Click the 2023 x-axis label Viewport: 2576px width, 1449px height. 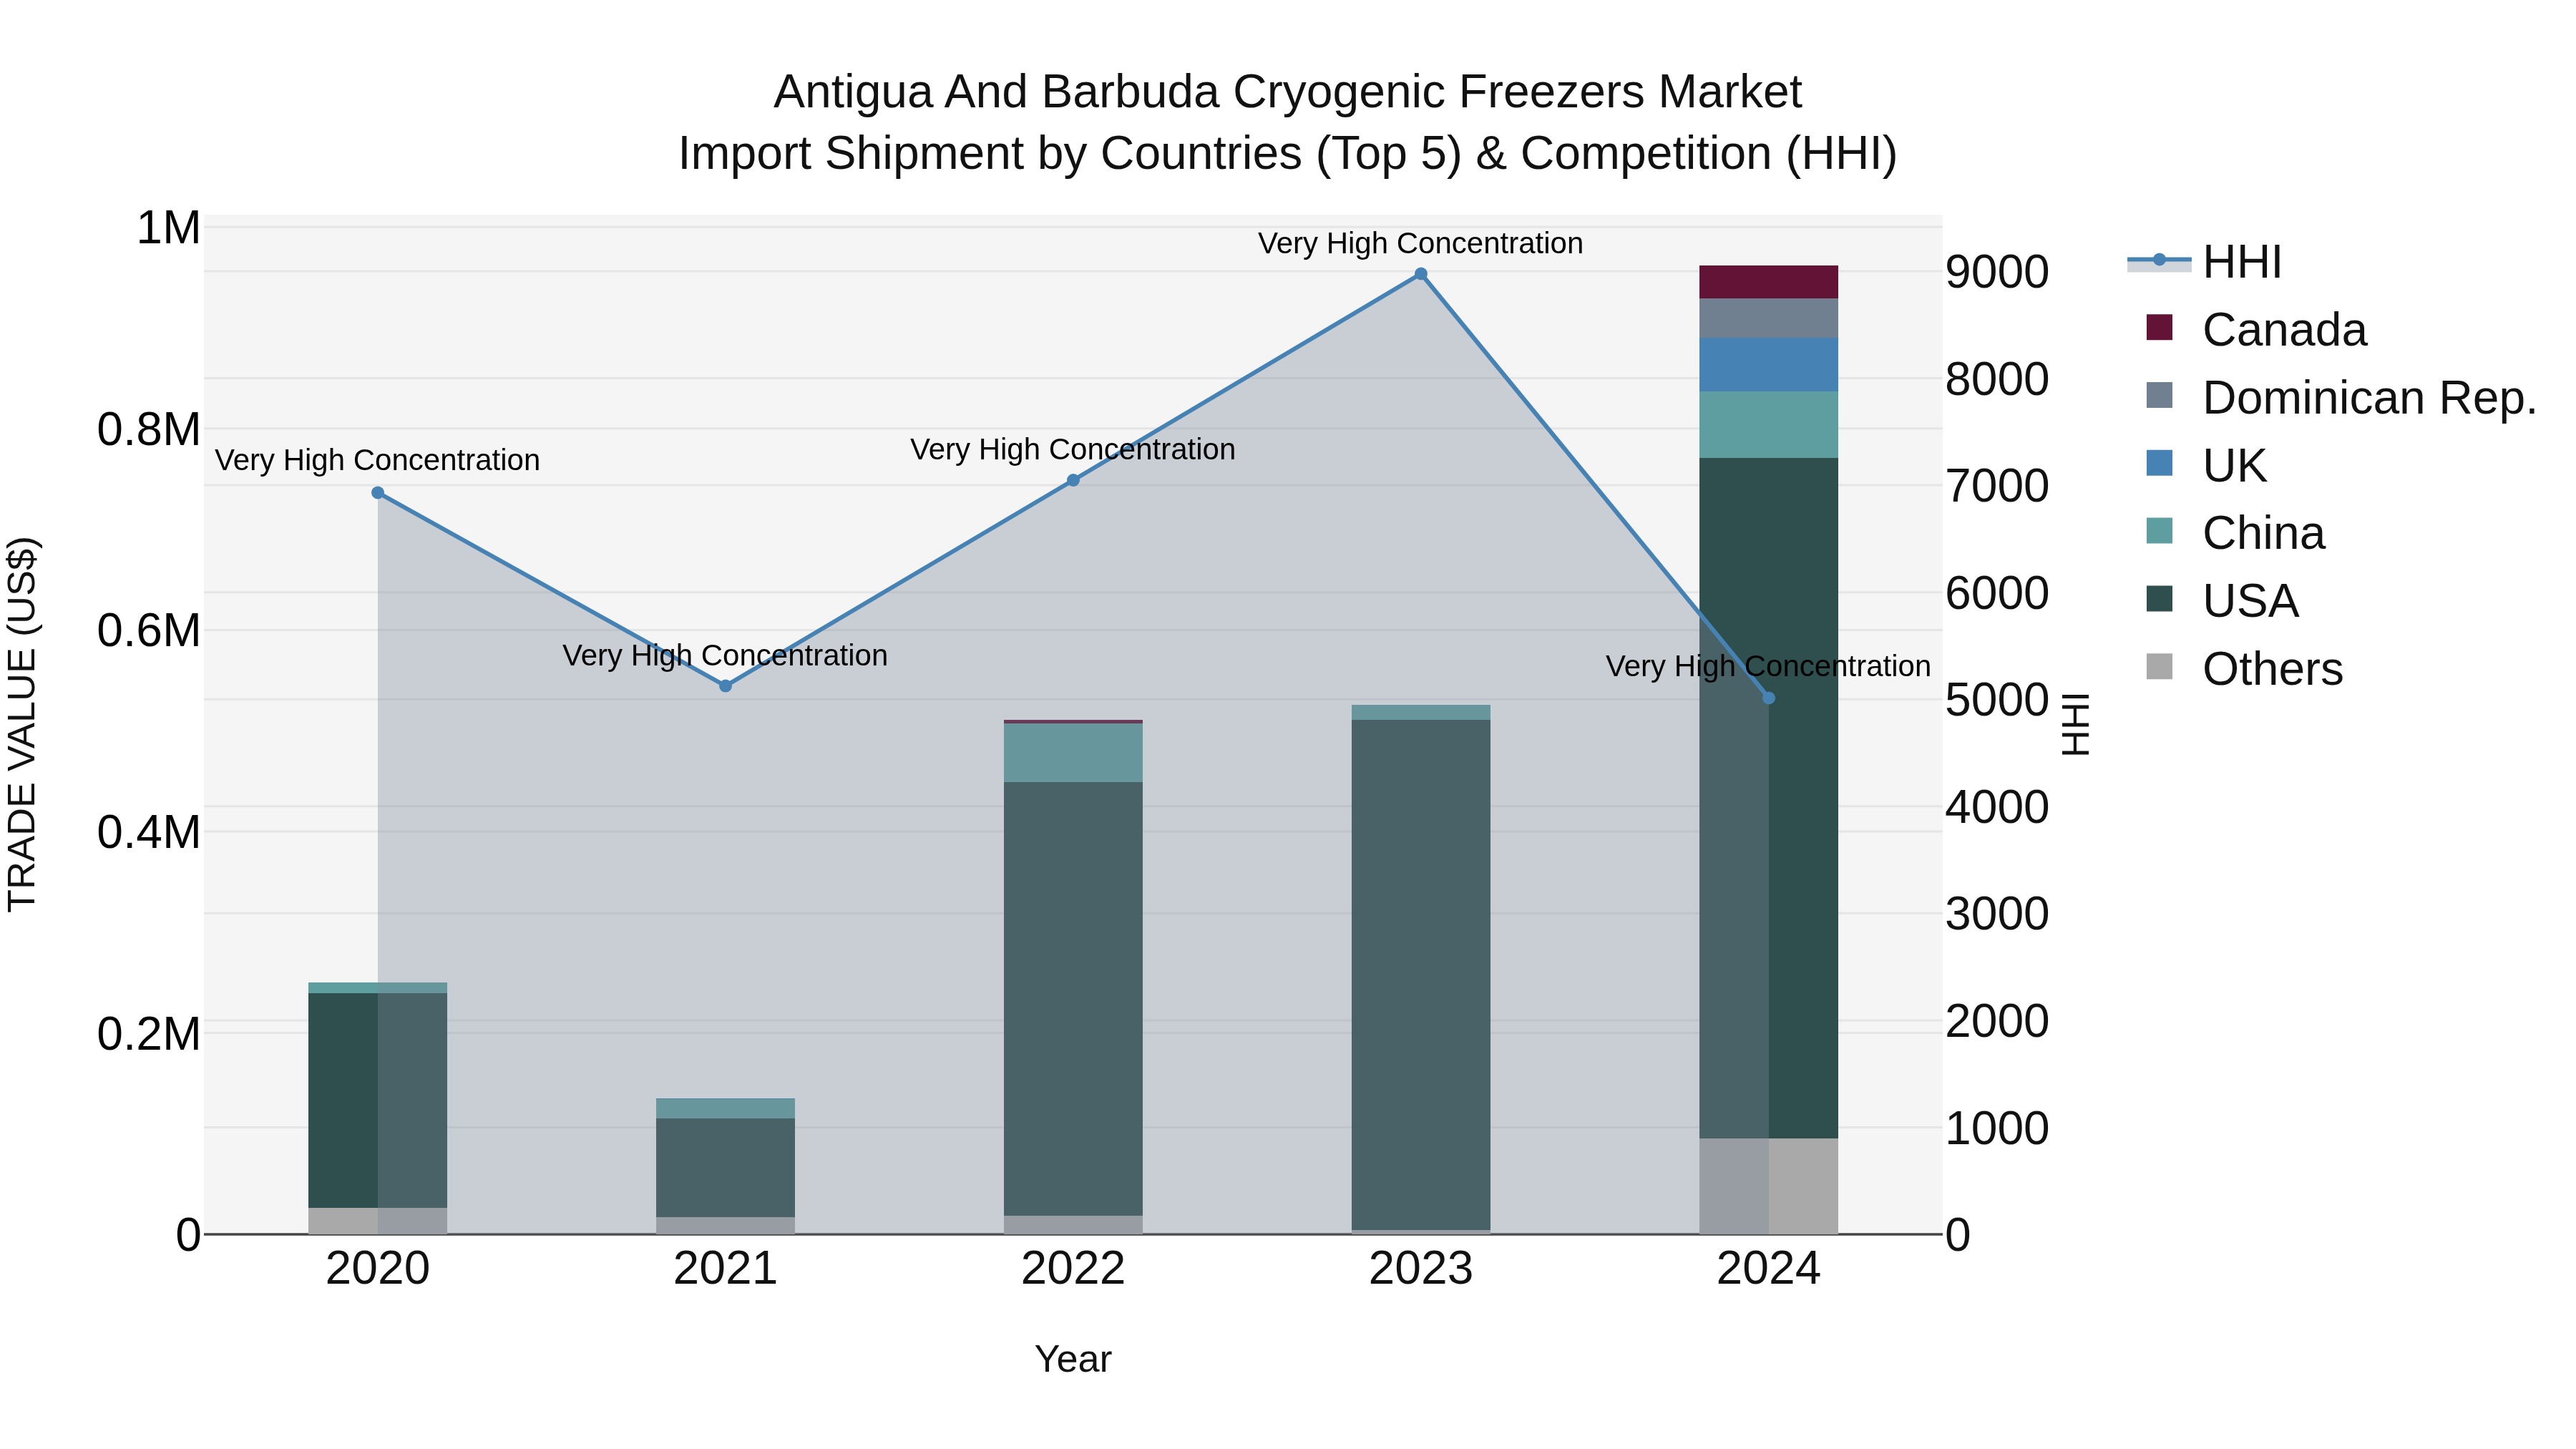tap(1421, 1269)
